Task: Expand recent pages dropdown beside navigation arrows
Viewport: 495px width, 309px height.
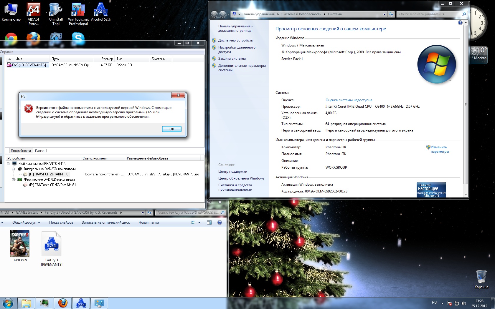Action: (228, 14)
